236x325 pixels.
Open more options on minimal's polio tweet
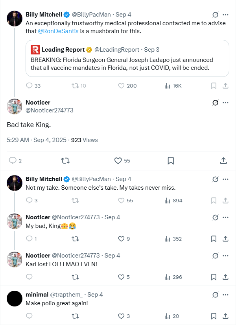(x=225, y=295)
